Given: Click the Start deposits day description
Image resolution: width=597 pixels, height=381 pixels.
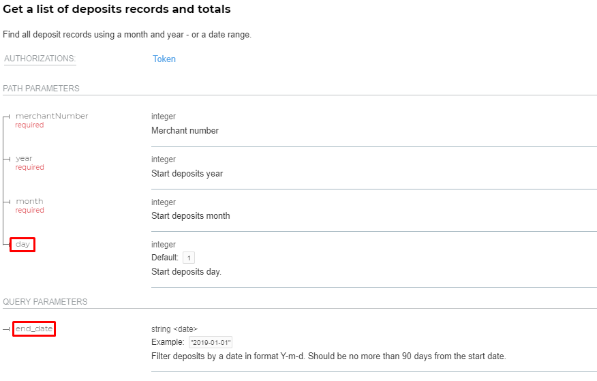Looking at the screenshot, I should tap(186, 272).
